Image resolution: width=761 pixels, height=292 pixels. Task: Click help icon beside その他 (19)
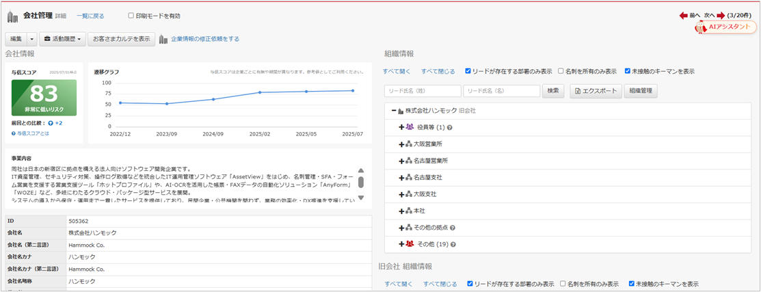pos(453,243)
